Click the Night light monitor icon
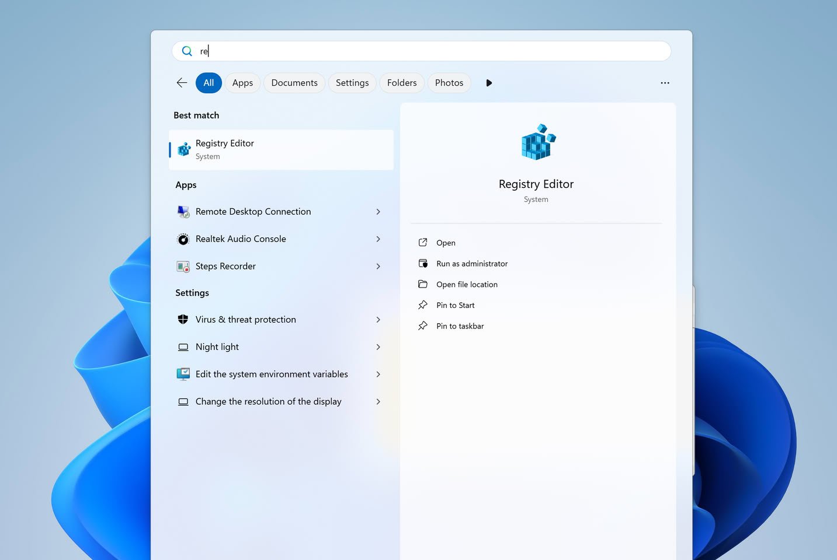837x560 pixels. point(183,347)
